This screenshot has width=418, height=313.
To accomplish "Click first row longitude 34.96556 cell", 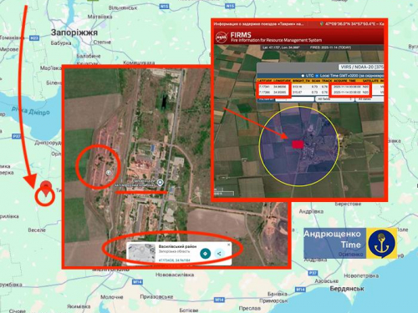I will pos(279,87).
